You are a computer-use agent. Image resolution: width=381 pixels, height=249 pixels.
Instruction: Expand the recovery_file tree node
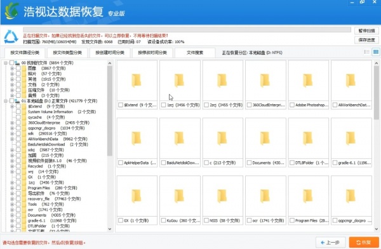12,199
